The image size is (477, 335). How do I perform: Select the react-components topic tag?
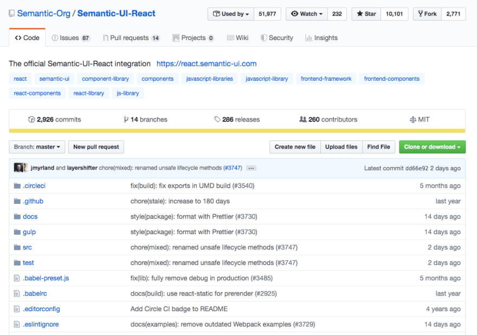(x=37, y=93)
